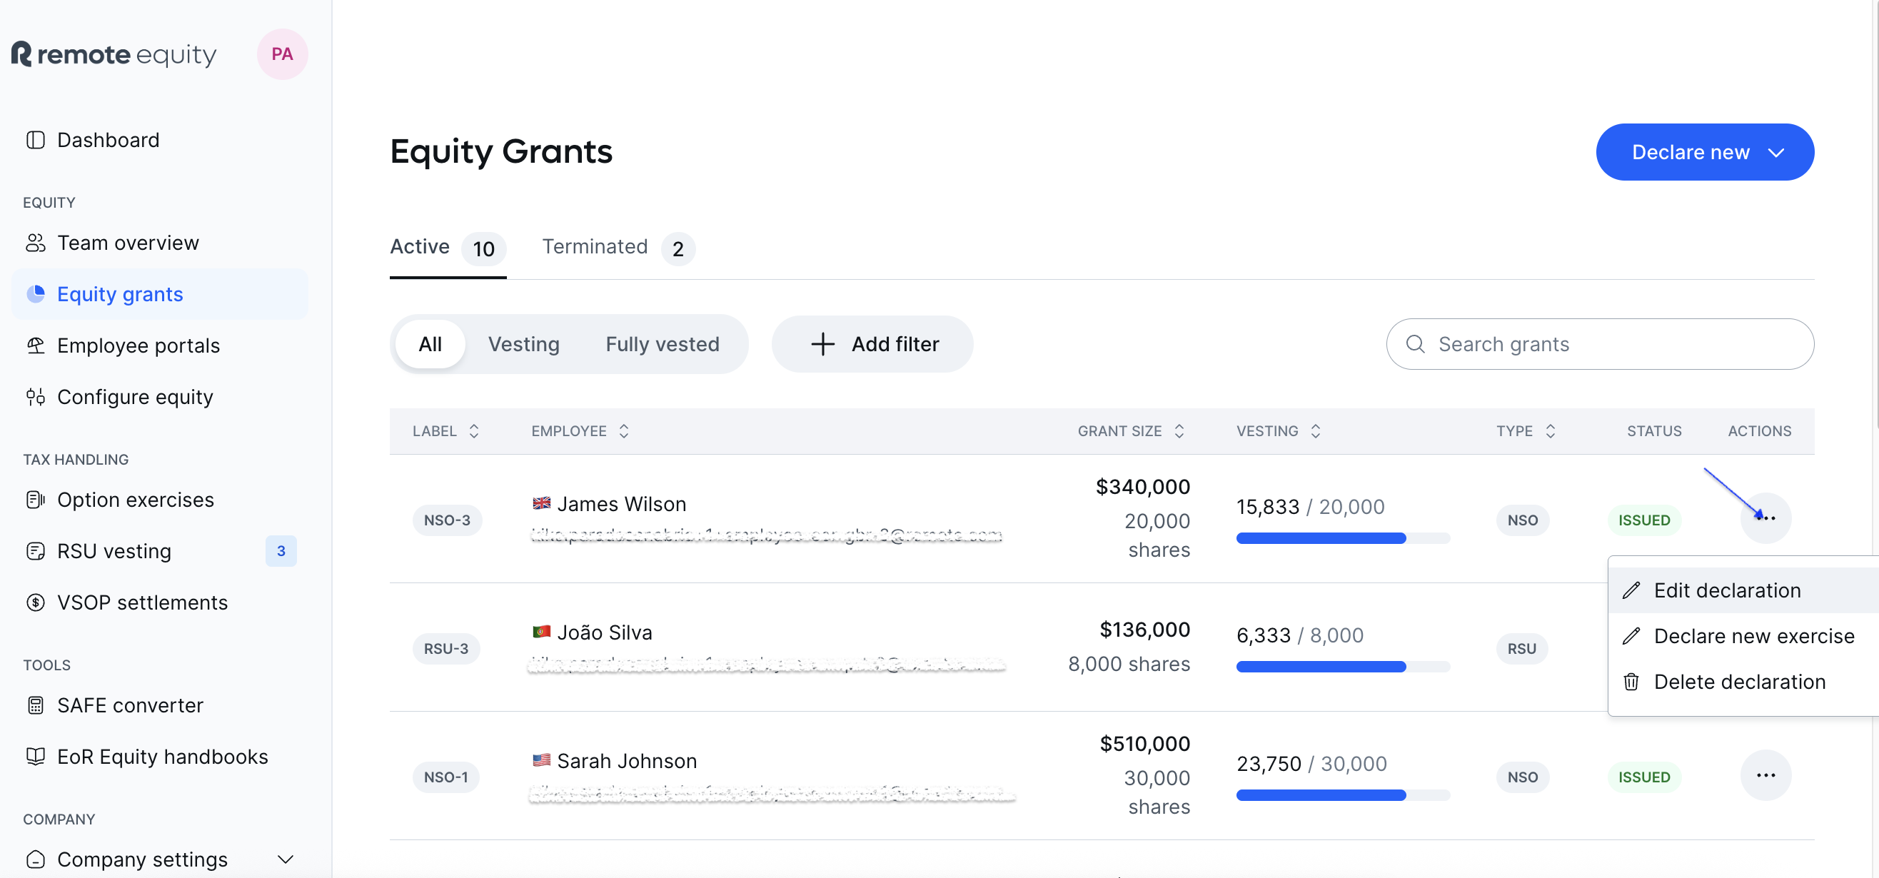Open the VSOP settlements dollar icon
This screenshot has height=878, width=1879.
[x=35, y=602]
